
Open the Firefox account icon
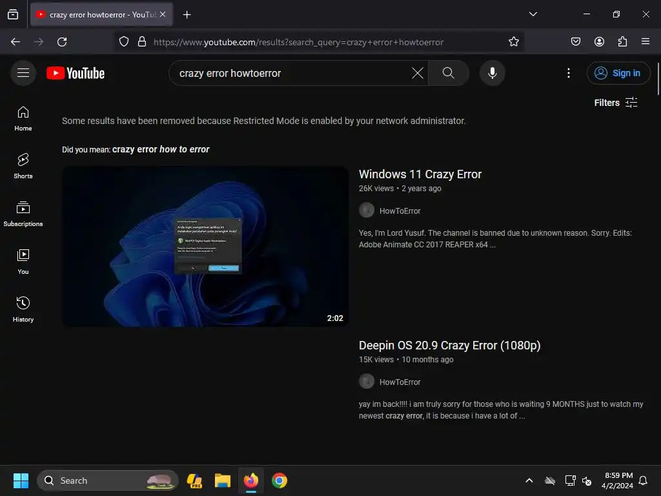coord(599,42)
